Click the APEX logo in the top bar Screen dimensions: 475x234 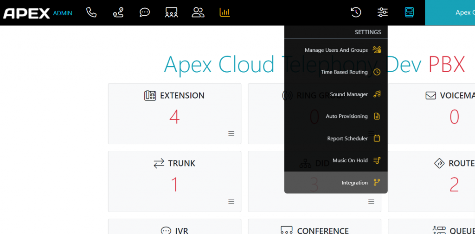pyautogui.click(x=26, y=13)
